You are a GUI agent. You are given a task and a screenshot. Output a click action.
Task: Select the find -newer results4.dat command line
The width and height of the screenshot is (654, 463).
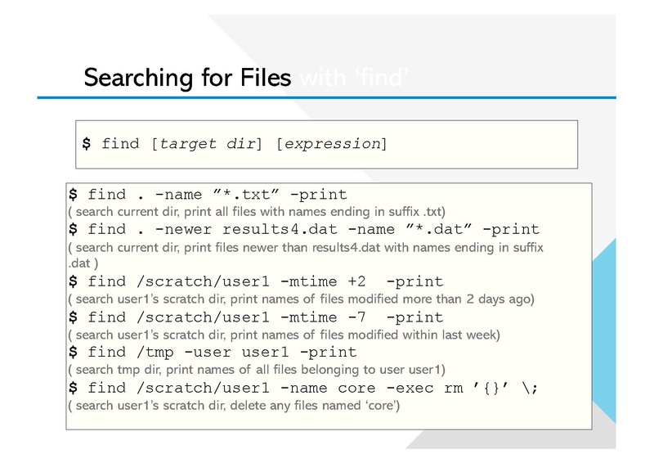point(304,229)
